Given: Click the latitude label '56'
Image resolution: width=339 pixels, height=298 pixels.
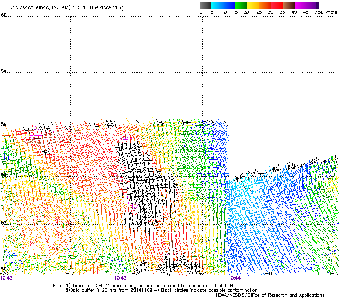Looking at the screenshot, I should tap(4, 124).
